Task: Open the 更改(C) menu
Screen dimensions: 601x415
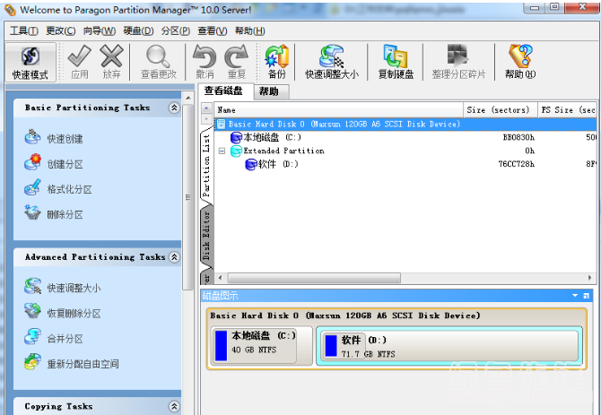Action: click(61, 31)
